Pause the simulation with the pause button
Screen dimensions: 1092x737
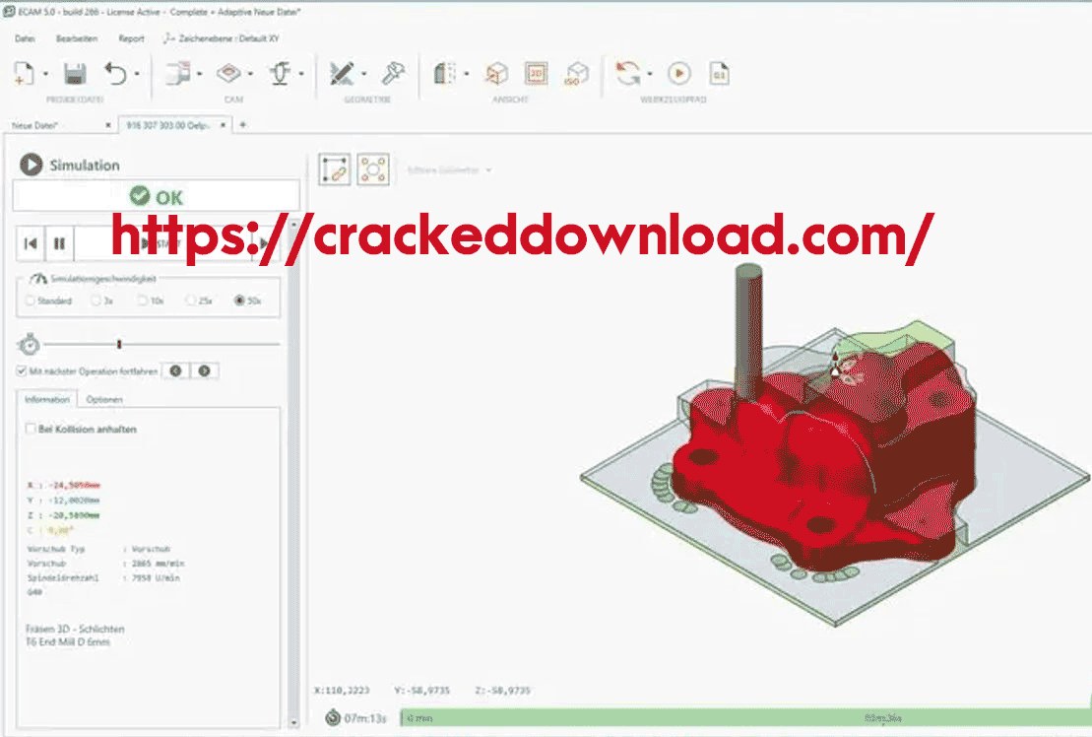[59, 243]
